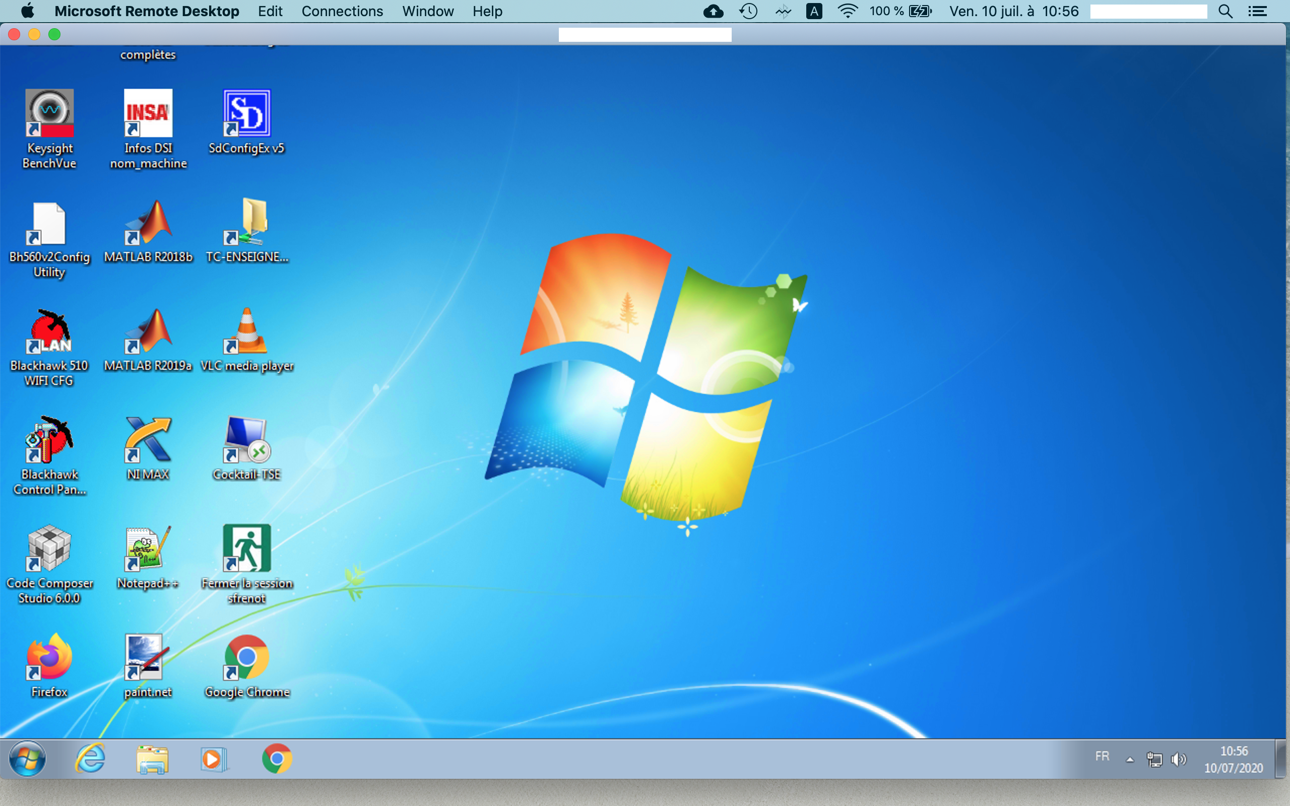Open Time Machine menu bar icon
Viewport: 1290px width, 806px height.
click(748, 11)
